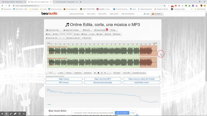Open MP3 a WAV menu item
207x116 pixels.
coord(91,14)
